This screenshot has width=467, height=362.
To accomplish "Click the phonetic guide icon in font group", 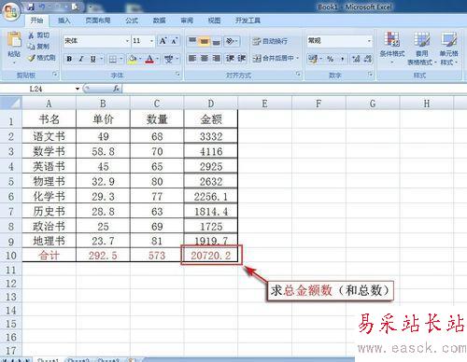I will pyautogui.click(x=168, y=59).
